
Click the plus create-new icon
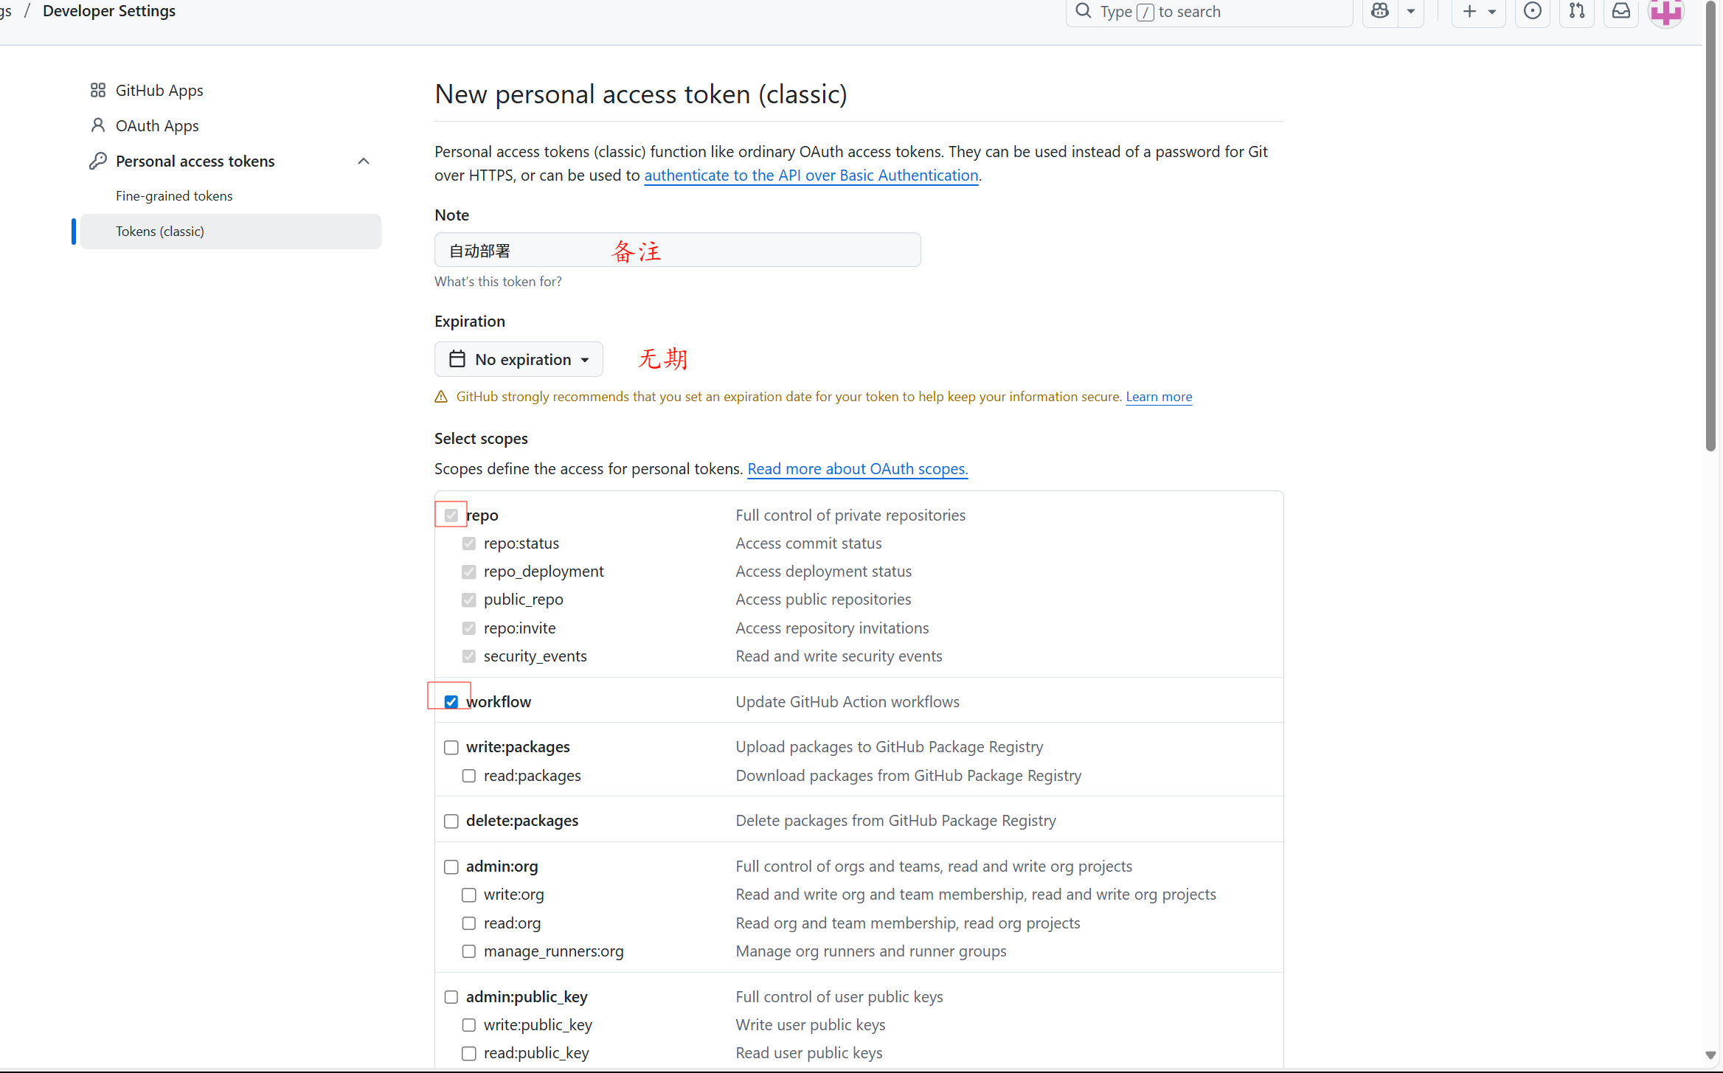[x=1469, y=11]
